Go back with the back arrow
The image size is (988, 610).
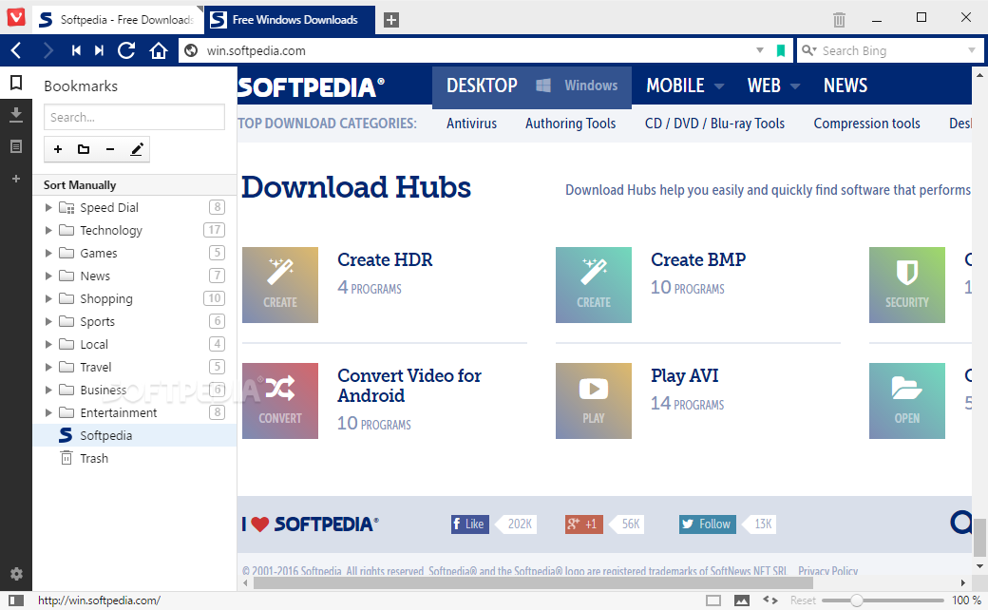(x=16, y=50)
